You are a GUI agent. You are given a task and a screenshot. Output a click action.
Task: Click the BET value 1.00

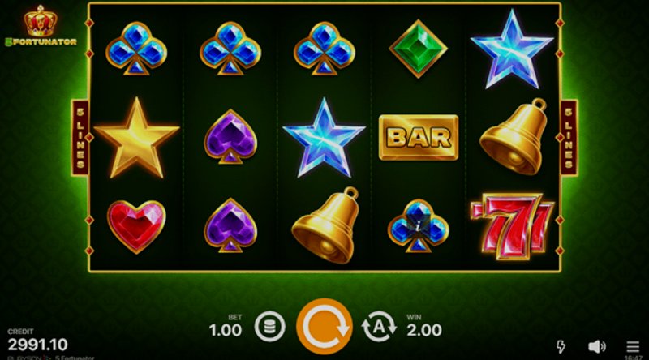(x=226, y=330)
